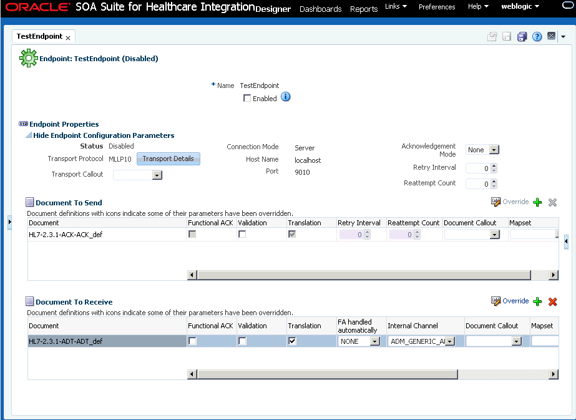Click the X-box icon after Help
Viewport: 576px width, 420px height.
pyautogui.click(x=551, y=36)
